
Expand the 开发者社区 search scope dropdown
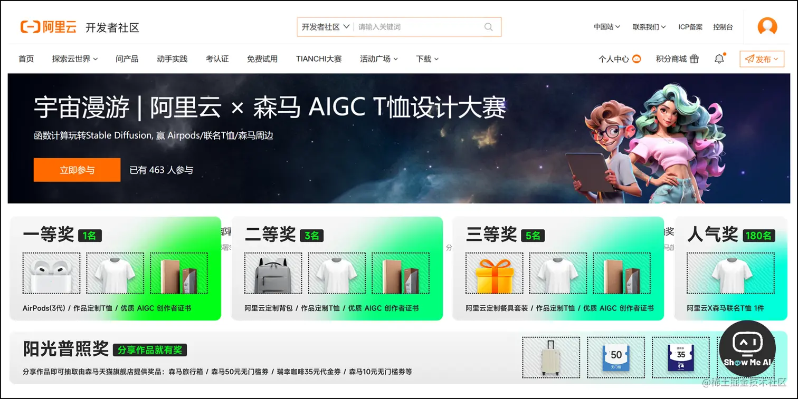325,27
